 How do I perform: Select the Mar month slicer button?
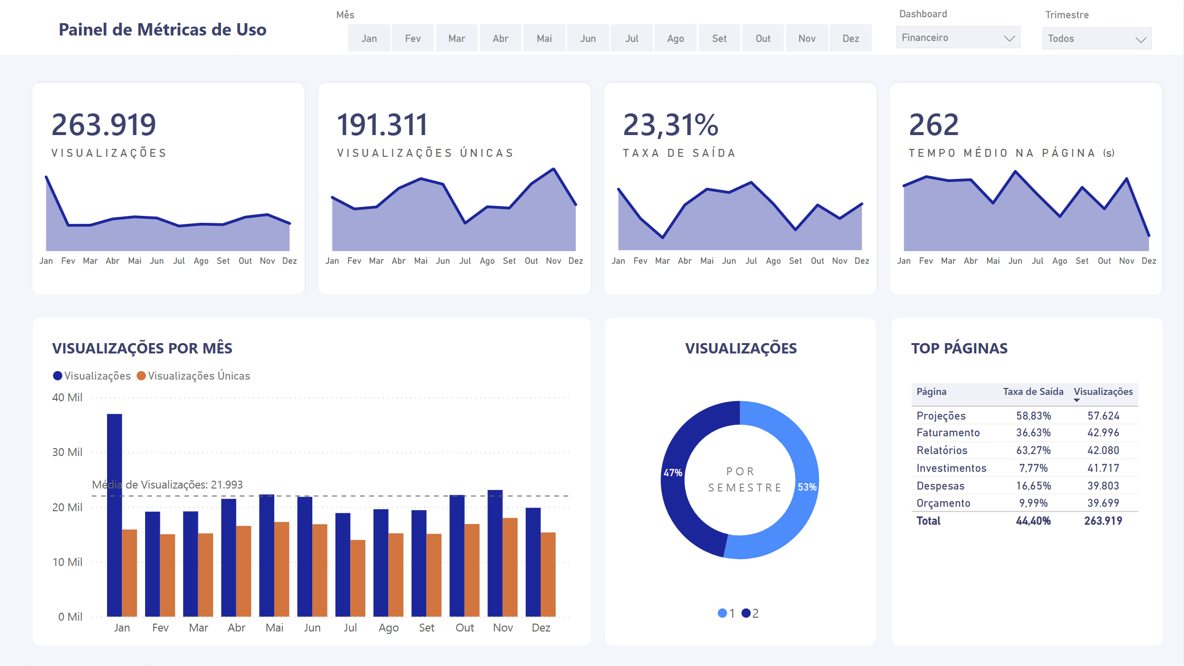[457, 38]
